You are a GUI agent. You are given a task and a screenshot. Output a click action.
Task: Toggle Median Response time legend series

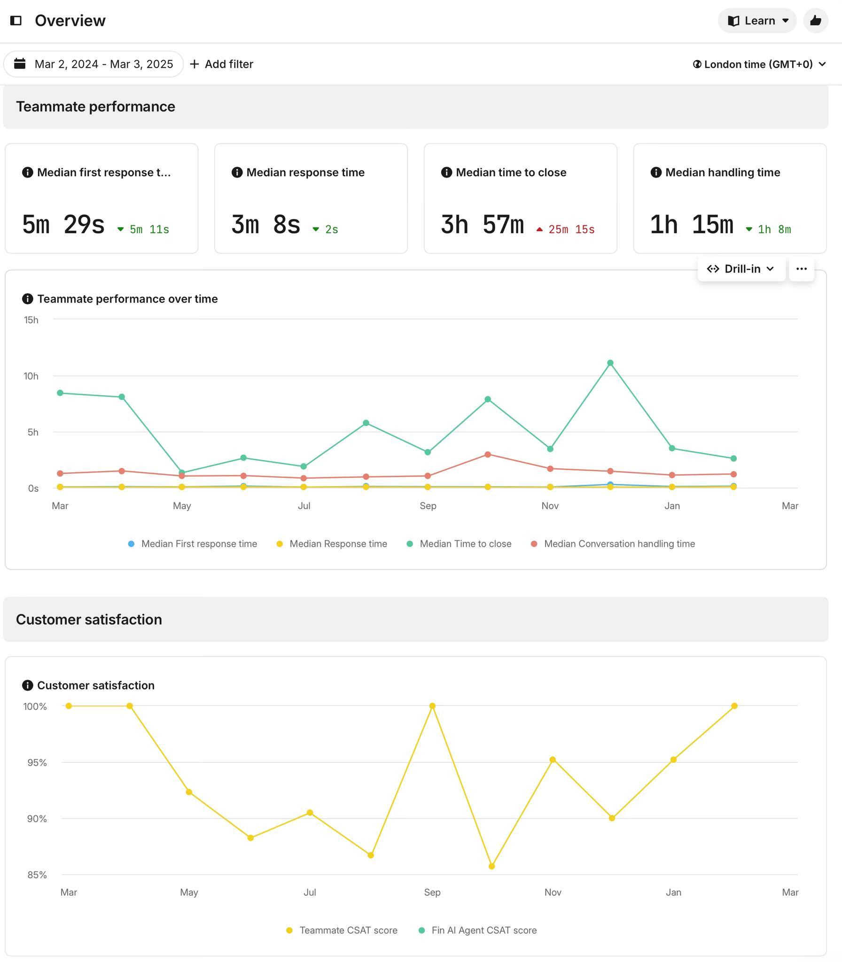(332, 543)
